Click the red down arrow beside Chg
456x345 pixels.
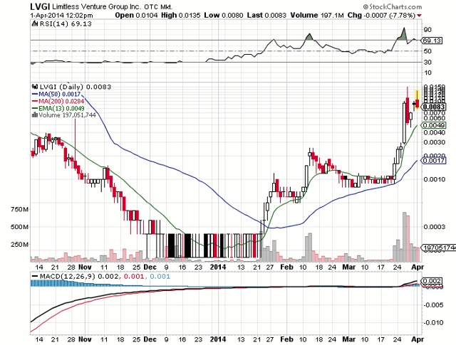click(420, 16)
